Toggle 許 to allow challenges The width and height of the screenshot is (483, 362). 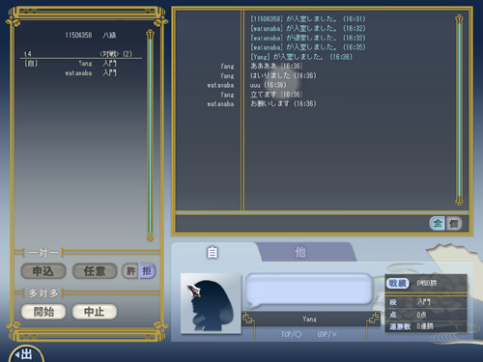[x=130, y=271]
